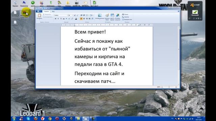Click the Copy (Копировать) command
The width and height of the screenshot is (216, 121).
point(48,17)
